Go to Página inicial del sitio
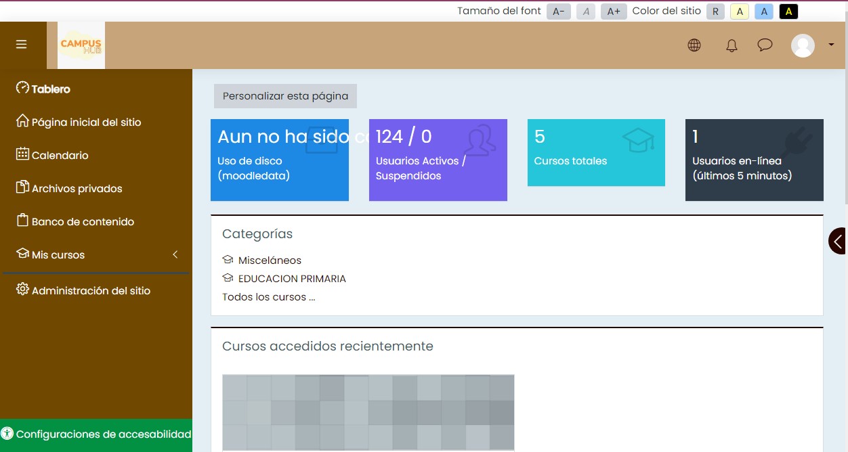This screenshot has height=452, width=848. point(86,122)
